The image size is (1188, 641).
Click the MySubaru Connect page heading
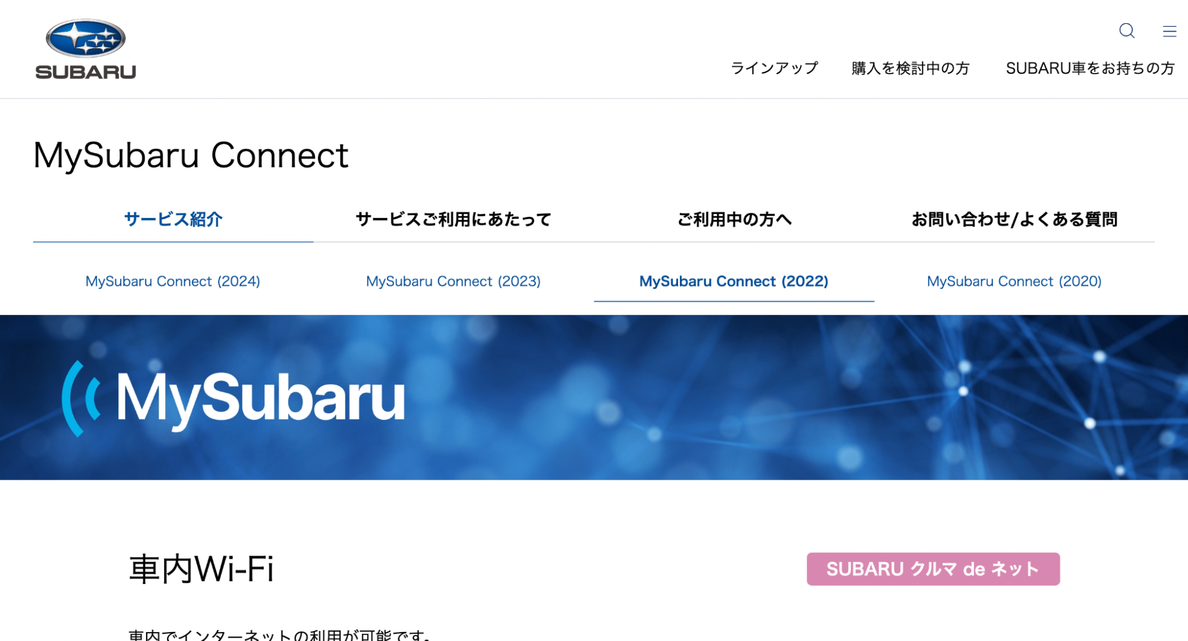[x=191, y=155]
